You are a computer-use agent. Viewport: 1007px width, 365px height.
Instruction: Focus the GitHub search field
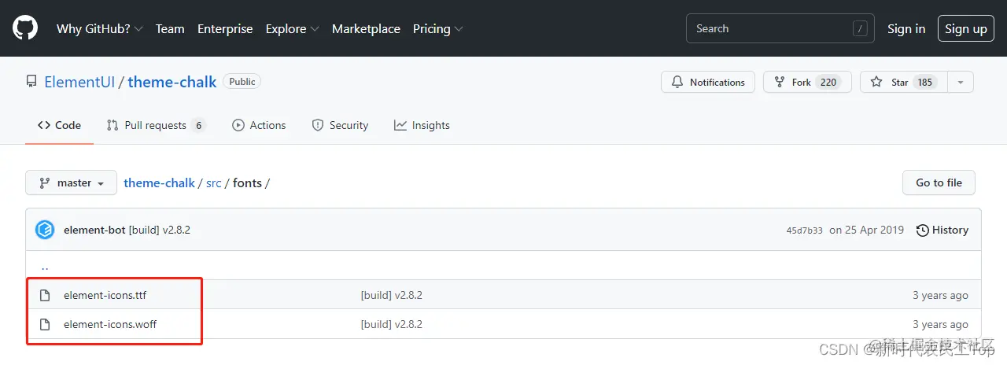781,28
